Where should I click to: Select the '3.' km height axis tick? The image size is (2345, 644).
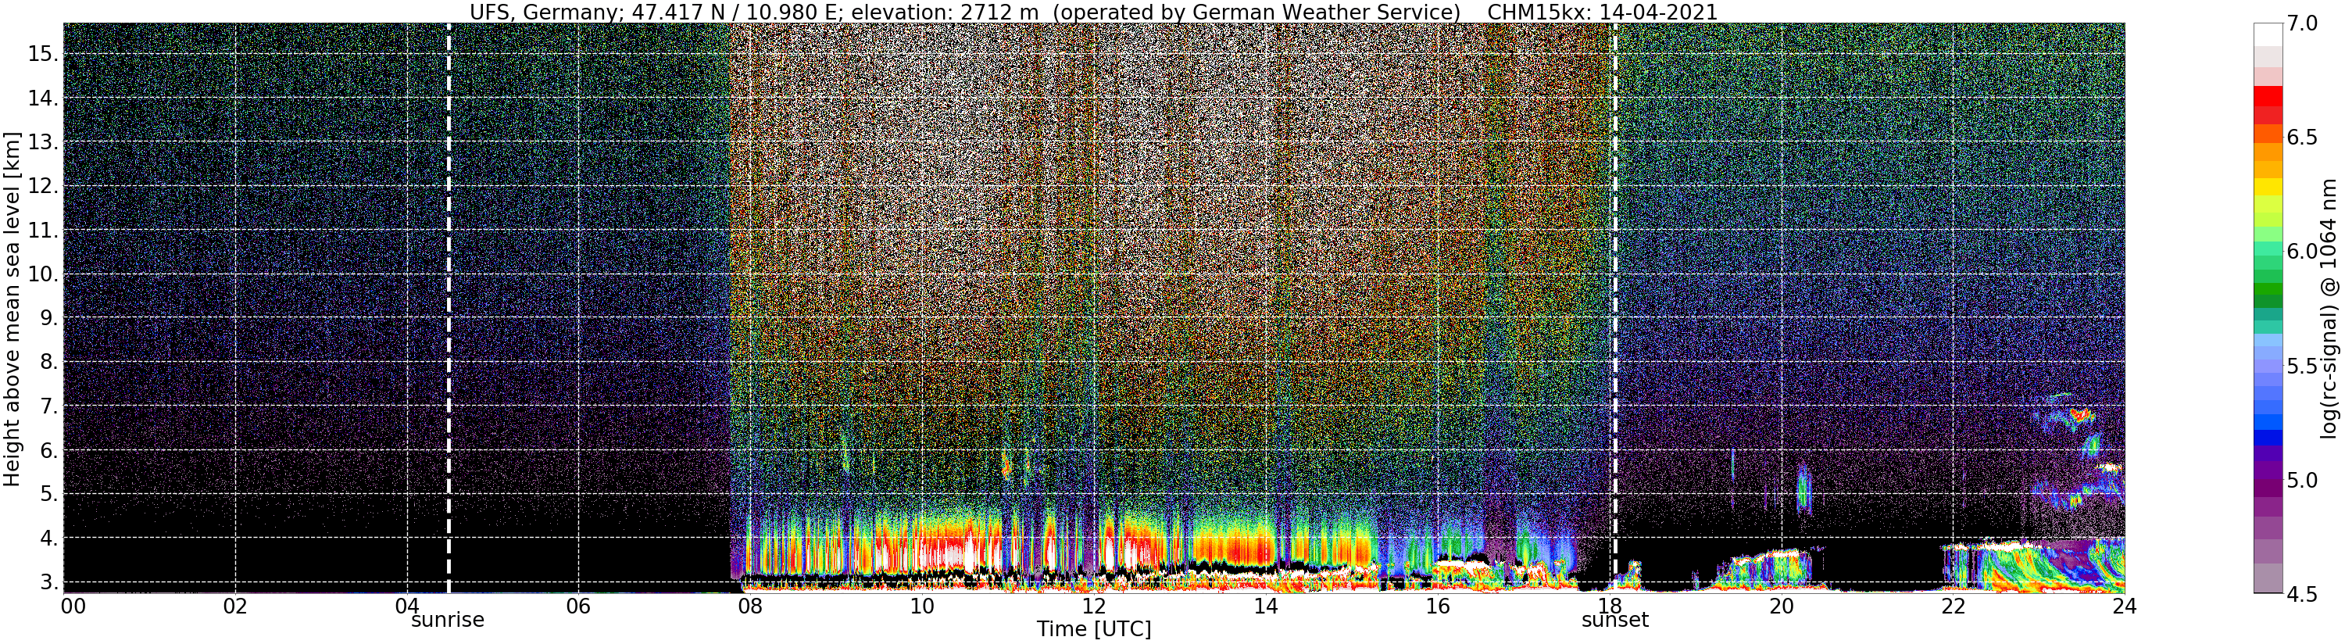(x=48, y=582)
